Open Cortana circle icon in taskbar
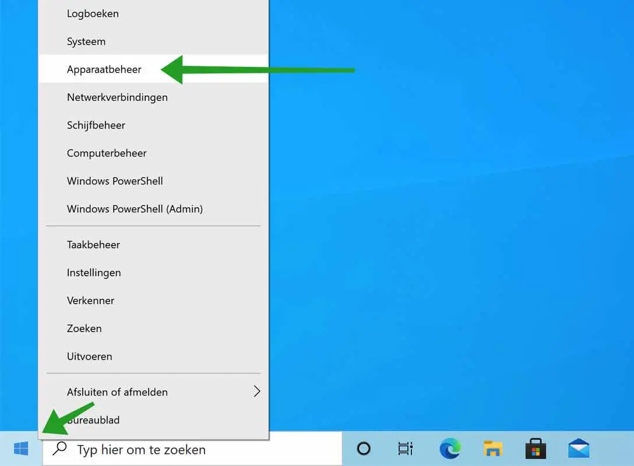The height and width of the screenshot is (466, 634). coord(364,449)
